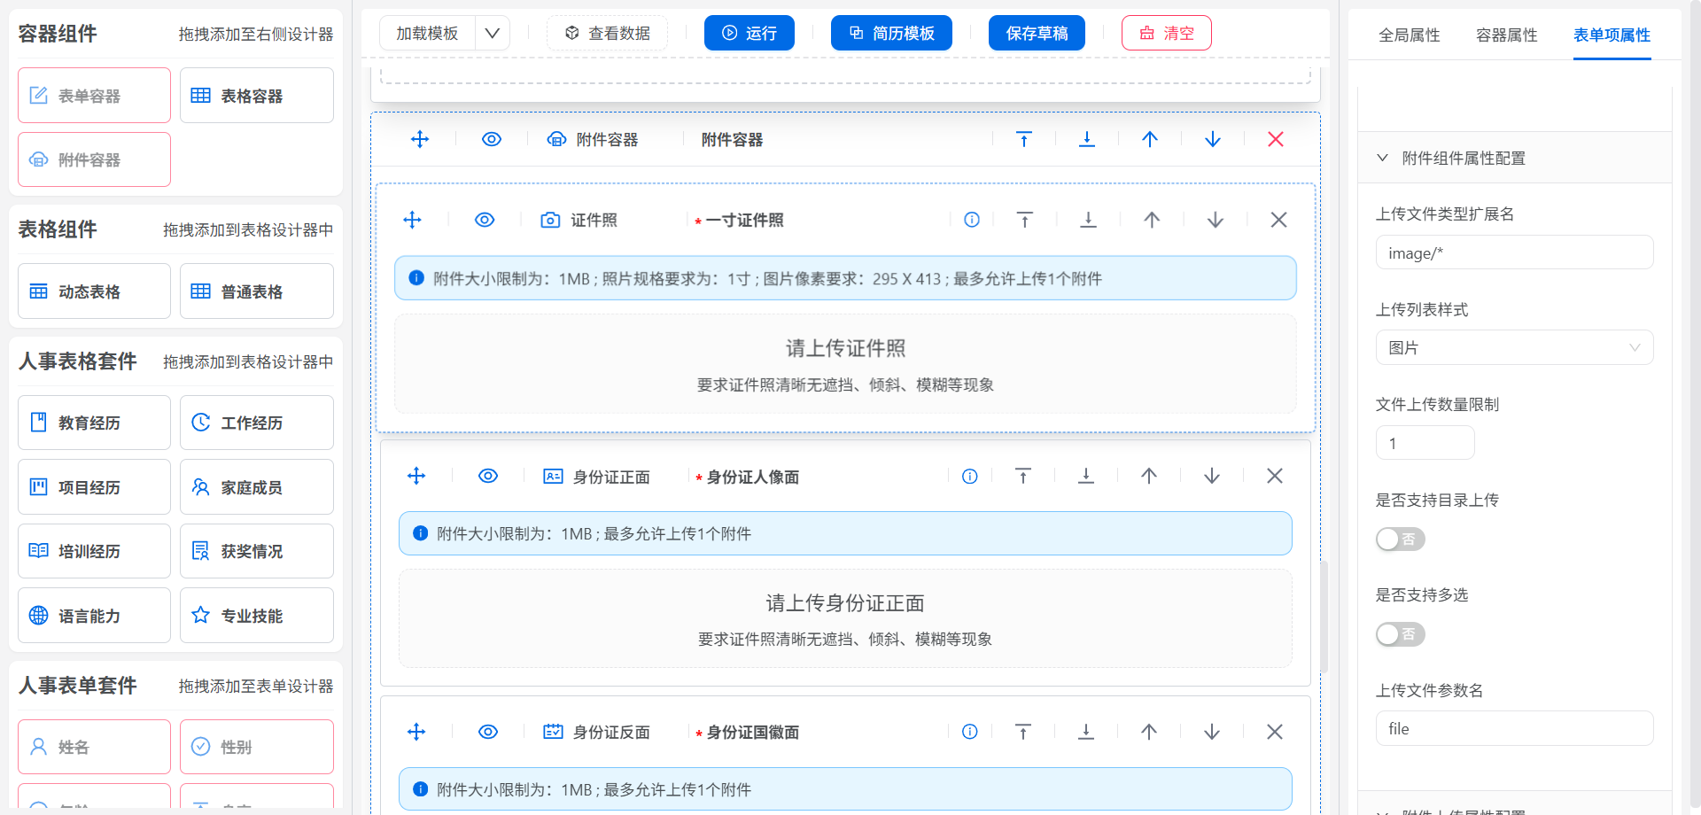
Task: Collapse the 附件组件属性配置 section
Action: [x=1382, y=159]
